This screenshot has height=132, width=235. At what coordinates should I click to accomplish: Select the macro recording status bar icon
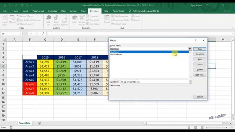(x=11, y=128)
